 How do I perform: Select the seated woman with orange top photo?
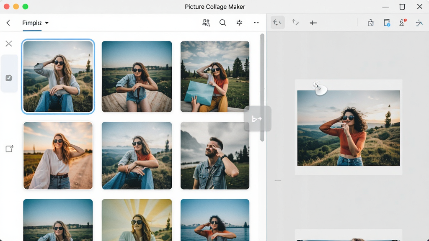pos(137,156)
